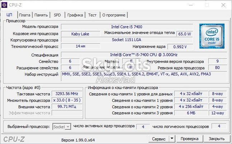Open the SPD tab
Viewport: 232px width, 144px height.
pyautogui.click(x=57, y=15)
